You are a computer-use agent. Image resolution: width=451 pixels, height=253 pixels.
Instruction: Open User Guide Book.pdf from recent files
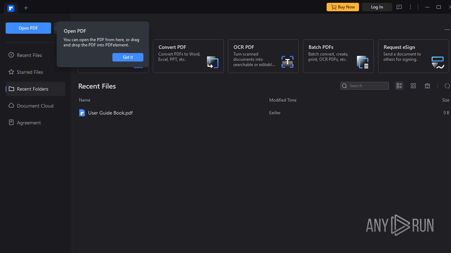click(x=110, y=113)
